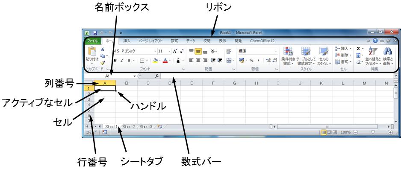The image size is (401, 169).
Task: Click the Font Color red A
Action: (165, 61)
